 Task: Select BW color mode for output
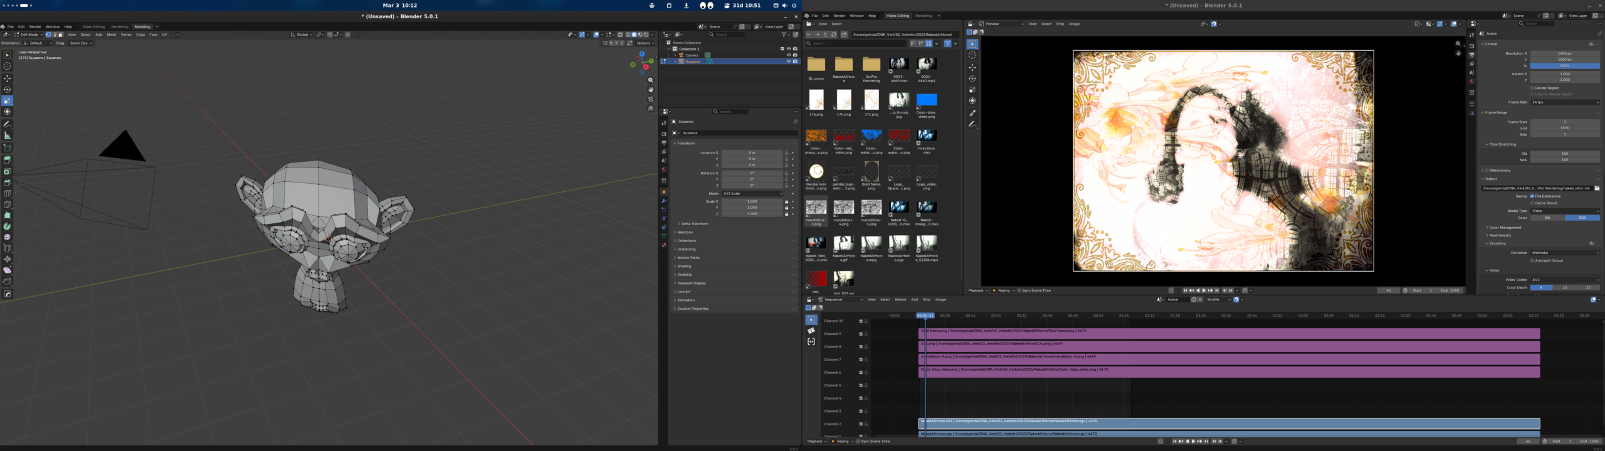pos(1547,218)
